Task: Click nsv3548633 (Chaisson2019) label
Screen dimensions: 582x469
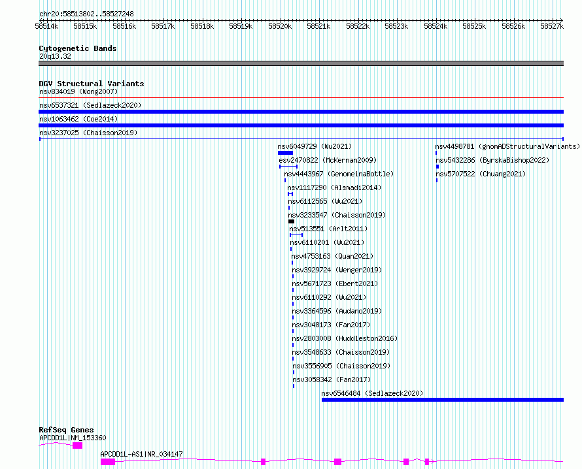Action: pos(341,352)
